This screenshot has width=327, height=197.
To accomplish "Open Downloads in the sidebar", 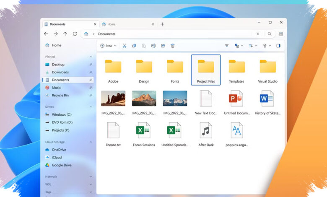I will [68, 72].
